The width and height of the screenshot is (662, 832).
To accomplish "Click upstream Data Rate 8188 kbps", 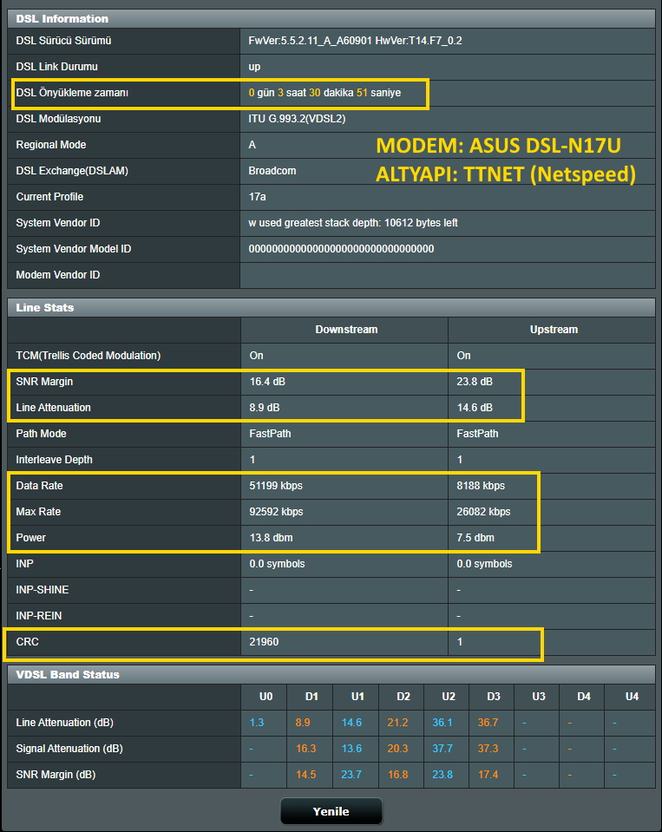I will pyautogui.click(x=481, y=486).
